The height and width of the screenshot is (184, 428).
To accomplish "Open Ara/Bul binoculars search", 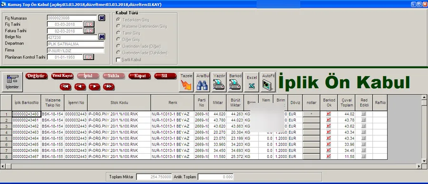I will click(203, 82).
